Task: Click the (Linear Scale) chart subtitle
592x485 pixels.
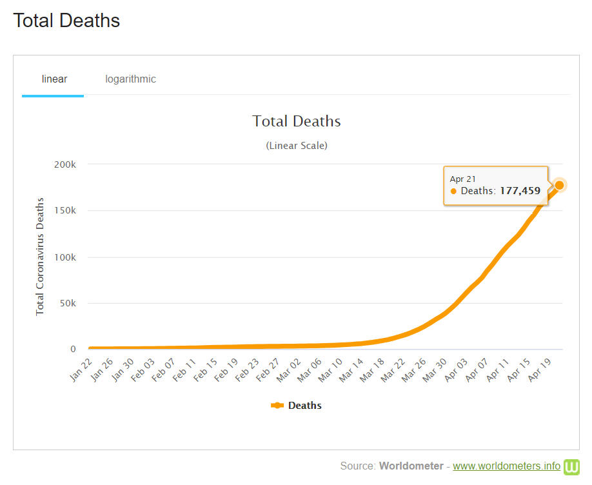Action: click(x=296, y=146)
